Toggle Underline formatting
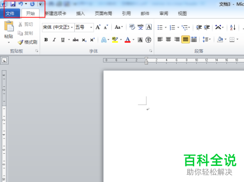Screen dimensions: 244x182 (63, 40)
